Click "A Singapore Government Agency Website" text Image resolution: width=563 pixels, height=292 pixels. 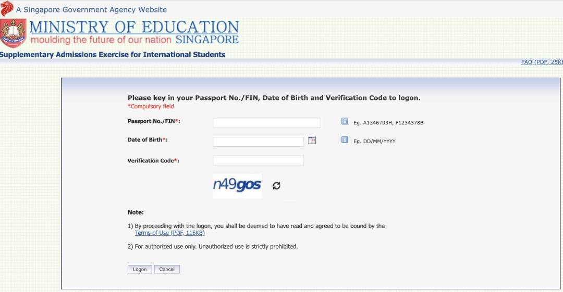click(x=91, y=9)
